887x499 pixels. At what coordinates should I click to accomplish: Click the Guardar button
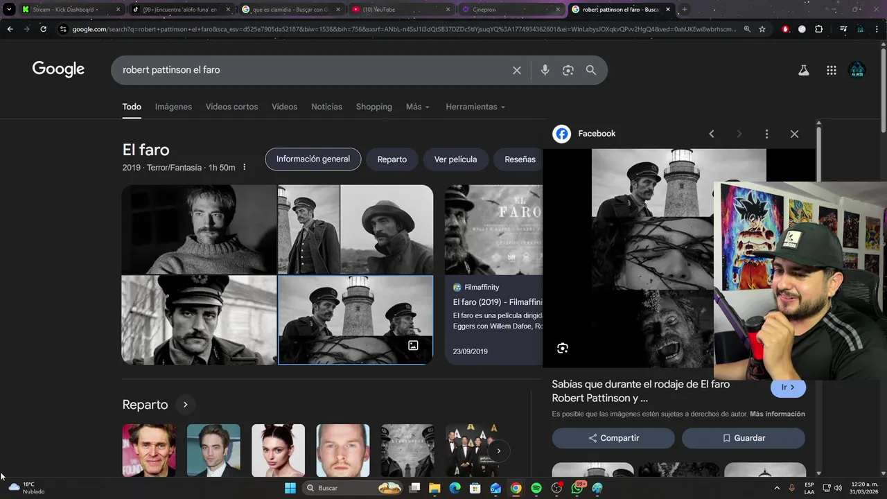pyautogui.click(x=744, y=438)
